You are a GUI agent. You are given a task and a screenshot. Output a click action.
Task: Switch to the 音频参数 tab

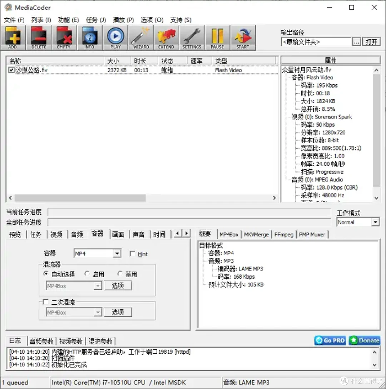pyautogui.click(x=41, y=341)
